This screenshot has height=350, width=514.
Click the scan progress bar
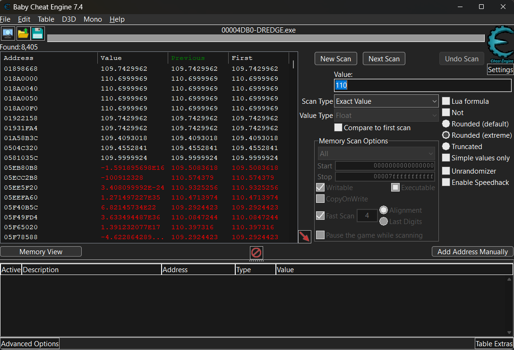266,38
